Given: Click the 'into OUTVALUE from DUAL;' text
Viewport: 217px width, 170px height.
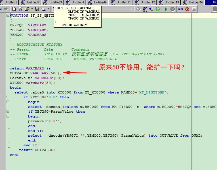Looking at the screenshot, I should click(x=176, y=136).
